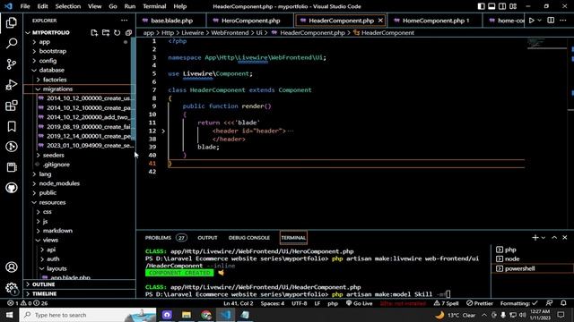Open the Search view in activity bar
The height and width of the screenshot is (322, 574).
pos(12,44)
